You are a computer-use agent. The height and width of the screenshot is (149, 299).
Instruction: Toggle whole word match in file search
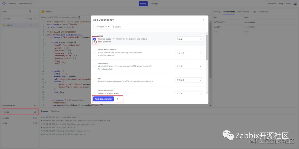click(31, 19)
